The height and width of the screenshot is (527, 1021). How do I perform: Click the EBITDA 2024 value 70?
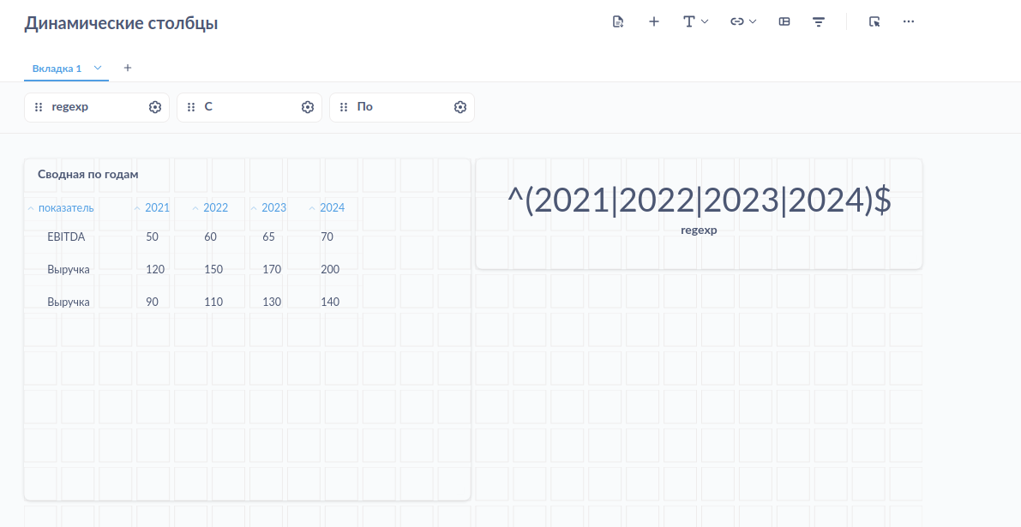click(327, 237)
